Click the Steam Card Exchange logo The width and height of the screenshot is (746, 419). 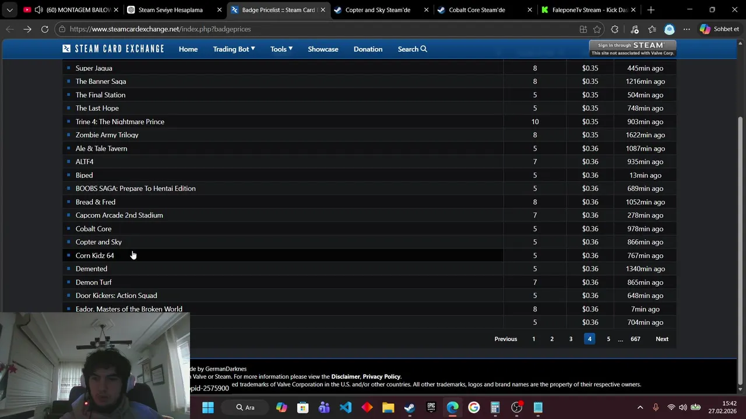coord(114,49)
